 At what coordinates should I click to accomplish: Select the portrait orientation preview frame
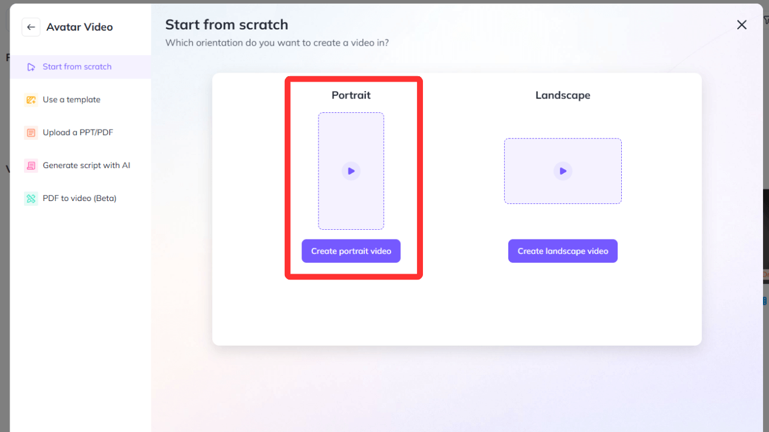[x=351, y=171]
